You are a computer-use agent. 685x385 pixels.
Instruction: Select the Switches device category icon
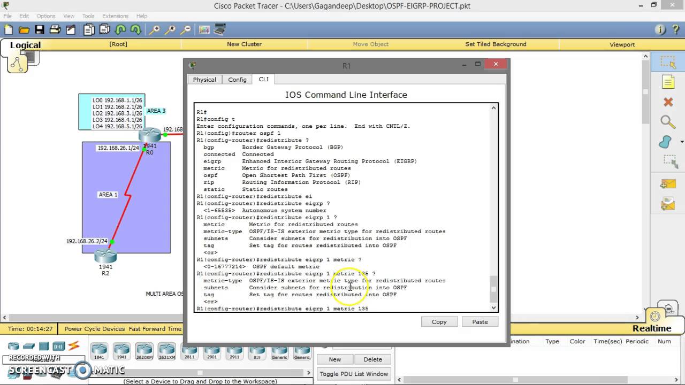coord(29,346)
